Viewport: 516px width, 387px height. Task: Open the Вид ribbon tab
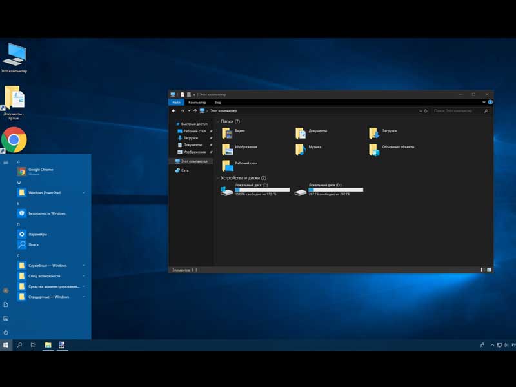point(217,102)
